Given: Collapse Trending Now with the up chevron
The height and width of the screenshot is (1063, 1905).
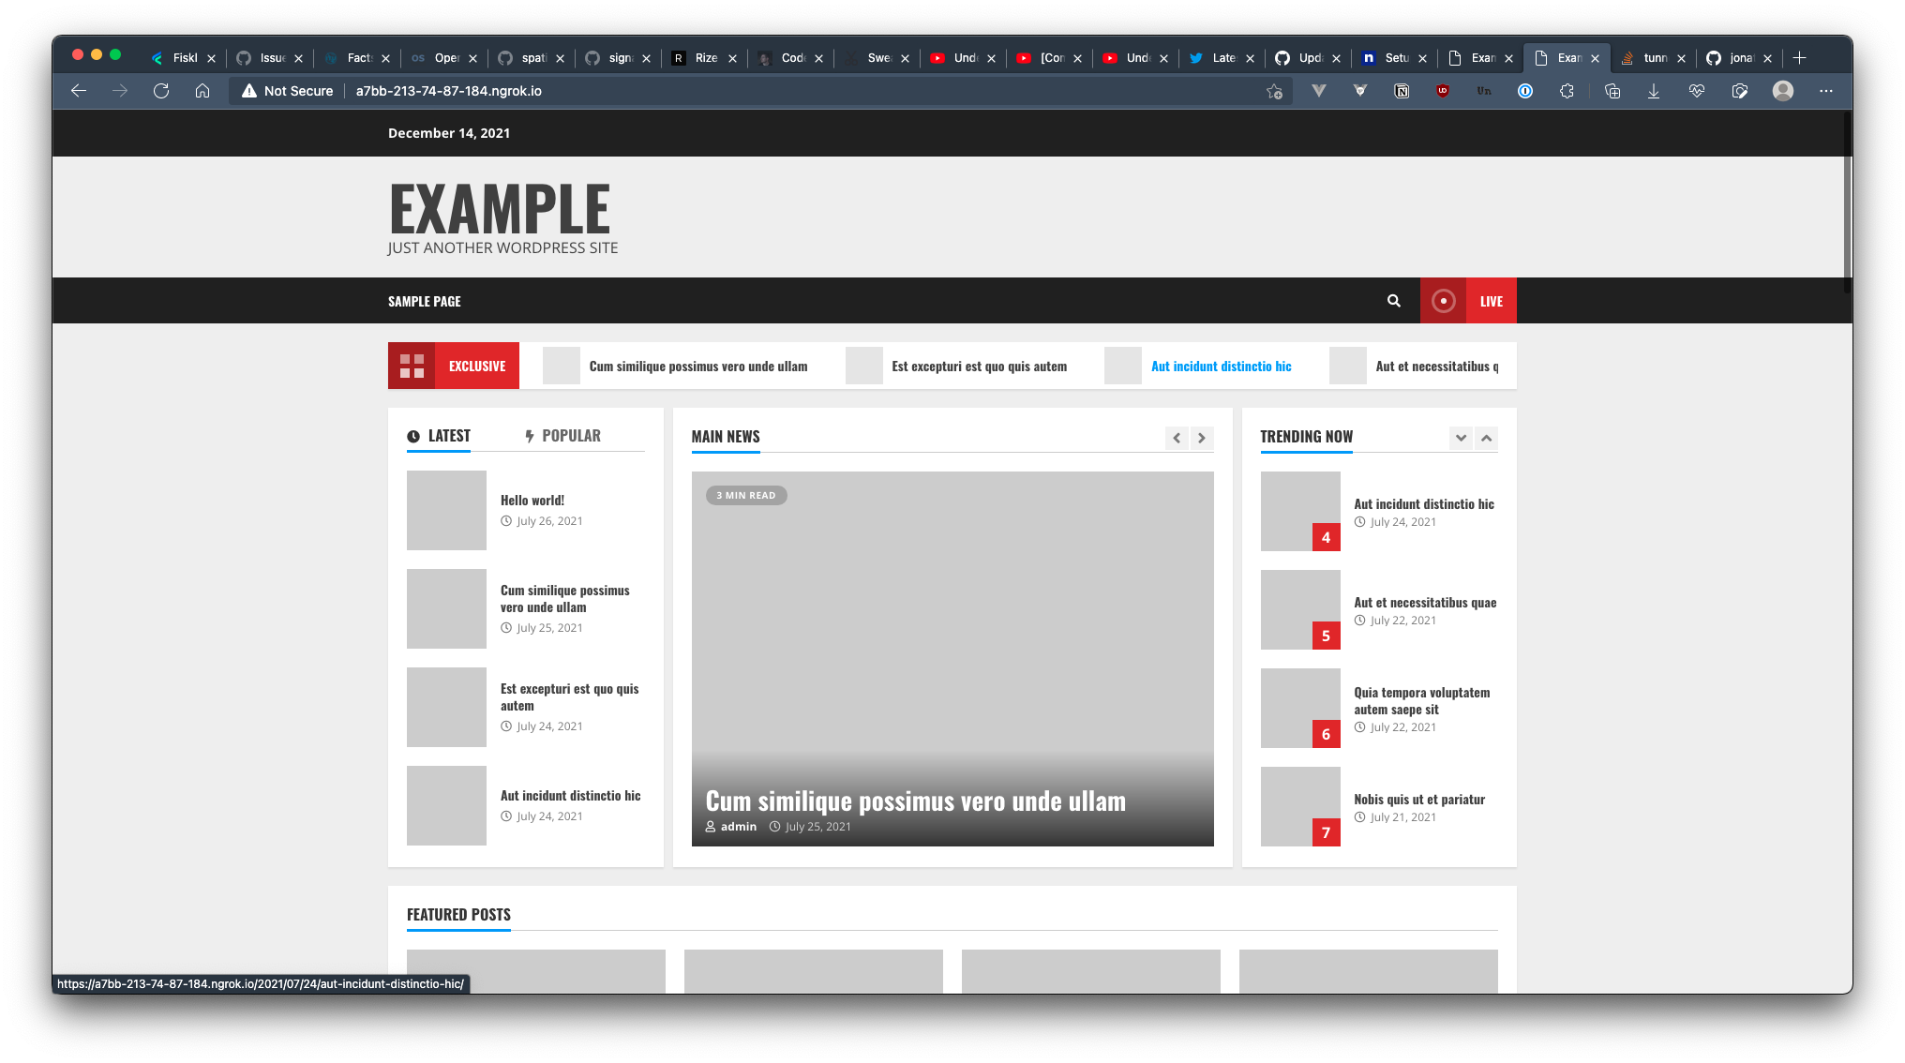Looking at the screenshot, I should pos(1487,438).
